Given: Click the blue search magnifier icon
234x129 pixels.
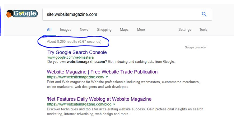Looking at the screenshot, I should (204, 14).
